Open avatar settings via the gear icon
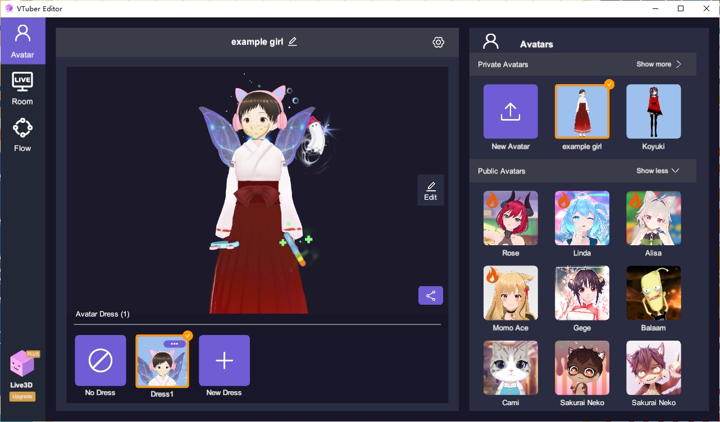This screenshot has width=720, height=422. [438, 42]
